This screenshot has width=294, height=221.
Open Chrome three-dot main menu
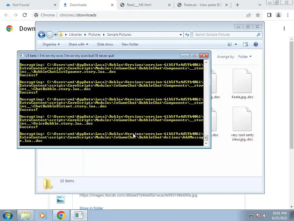[288, 15]
